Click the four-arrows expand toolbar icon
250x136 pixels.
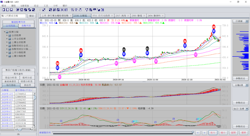(x=44, y=10)
